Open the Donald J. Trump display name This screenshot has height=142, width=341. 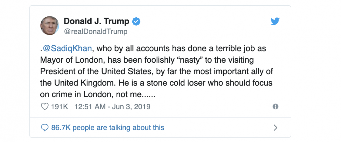click(x=96, y=21)
